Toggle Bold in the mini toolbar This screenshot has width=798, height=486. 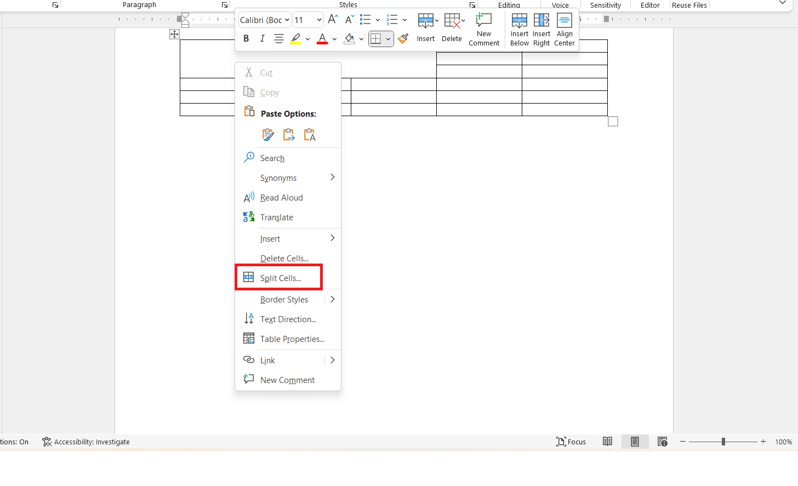pos(246,38)
